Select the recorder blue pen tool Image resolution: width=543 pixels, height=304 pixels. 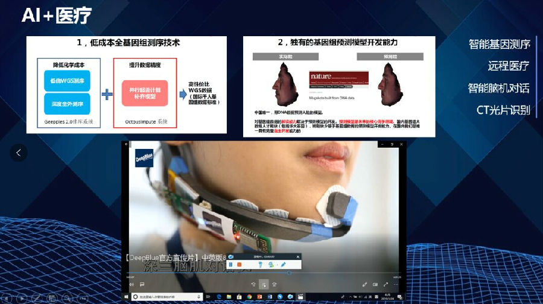coord(283,265)
